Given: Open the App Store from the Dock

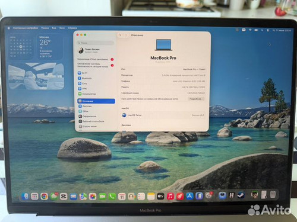Looking at the screenshot, I should point(189,197).
